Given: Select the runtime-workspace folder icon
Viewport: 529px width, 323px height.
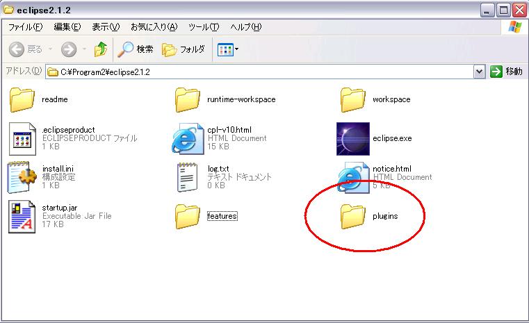Looking at the screenshot, I should [187, 99].
